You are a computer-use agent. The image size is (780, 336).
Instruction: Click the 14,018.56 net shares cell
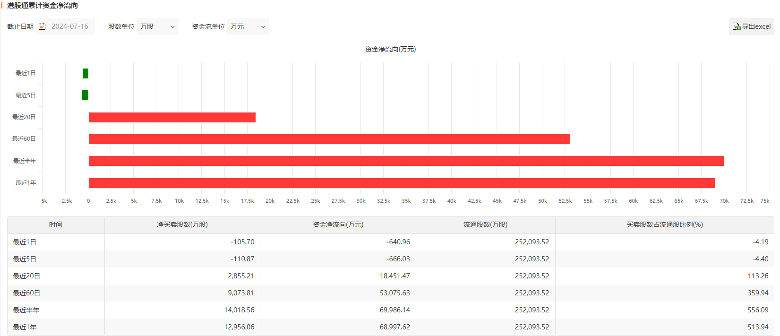click(182, 310)
